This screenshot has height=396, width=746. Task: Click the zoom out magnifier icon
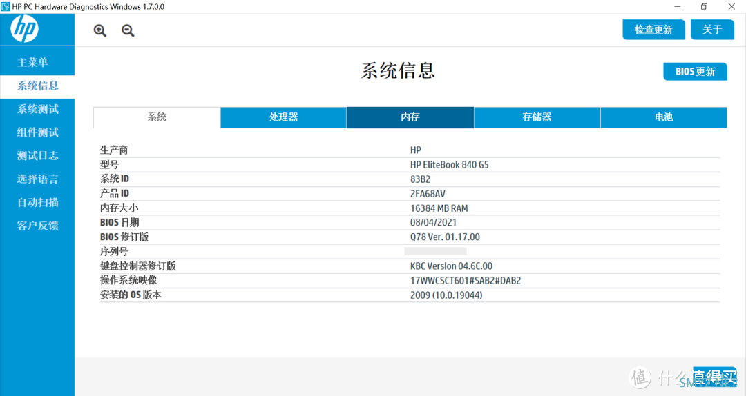coord(128,30)
